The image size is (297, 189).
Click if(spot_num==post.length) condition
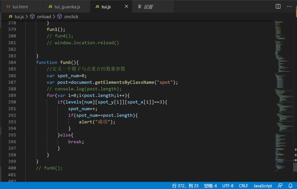(x=103, y=115)
